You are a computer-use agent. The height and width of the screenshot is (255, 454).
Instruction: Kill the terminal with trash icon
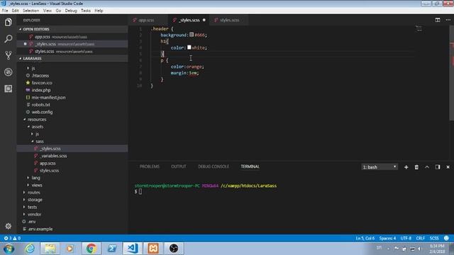[416, 167]
